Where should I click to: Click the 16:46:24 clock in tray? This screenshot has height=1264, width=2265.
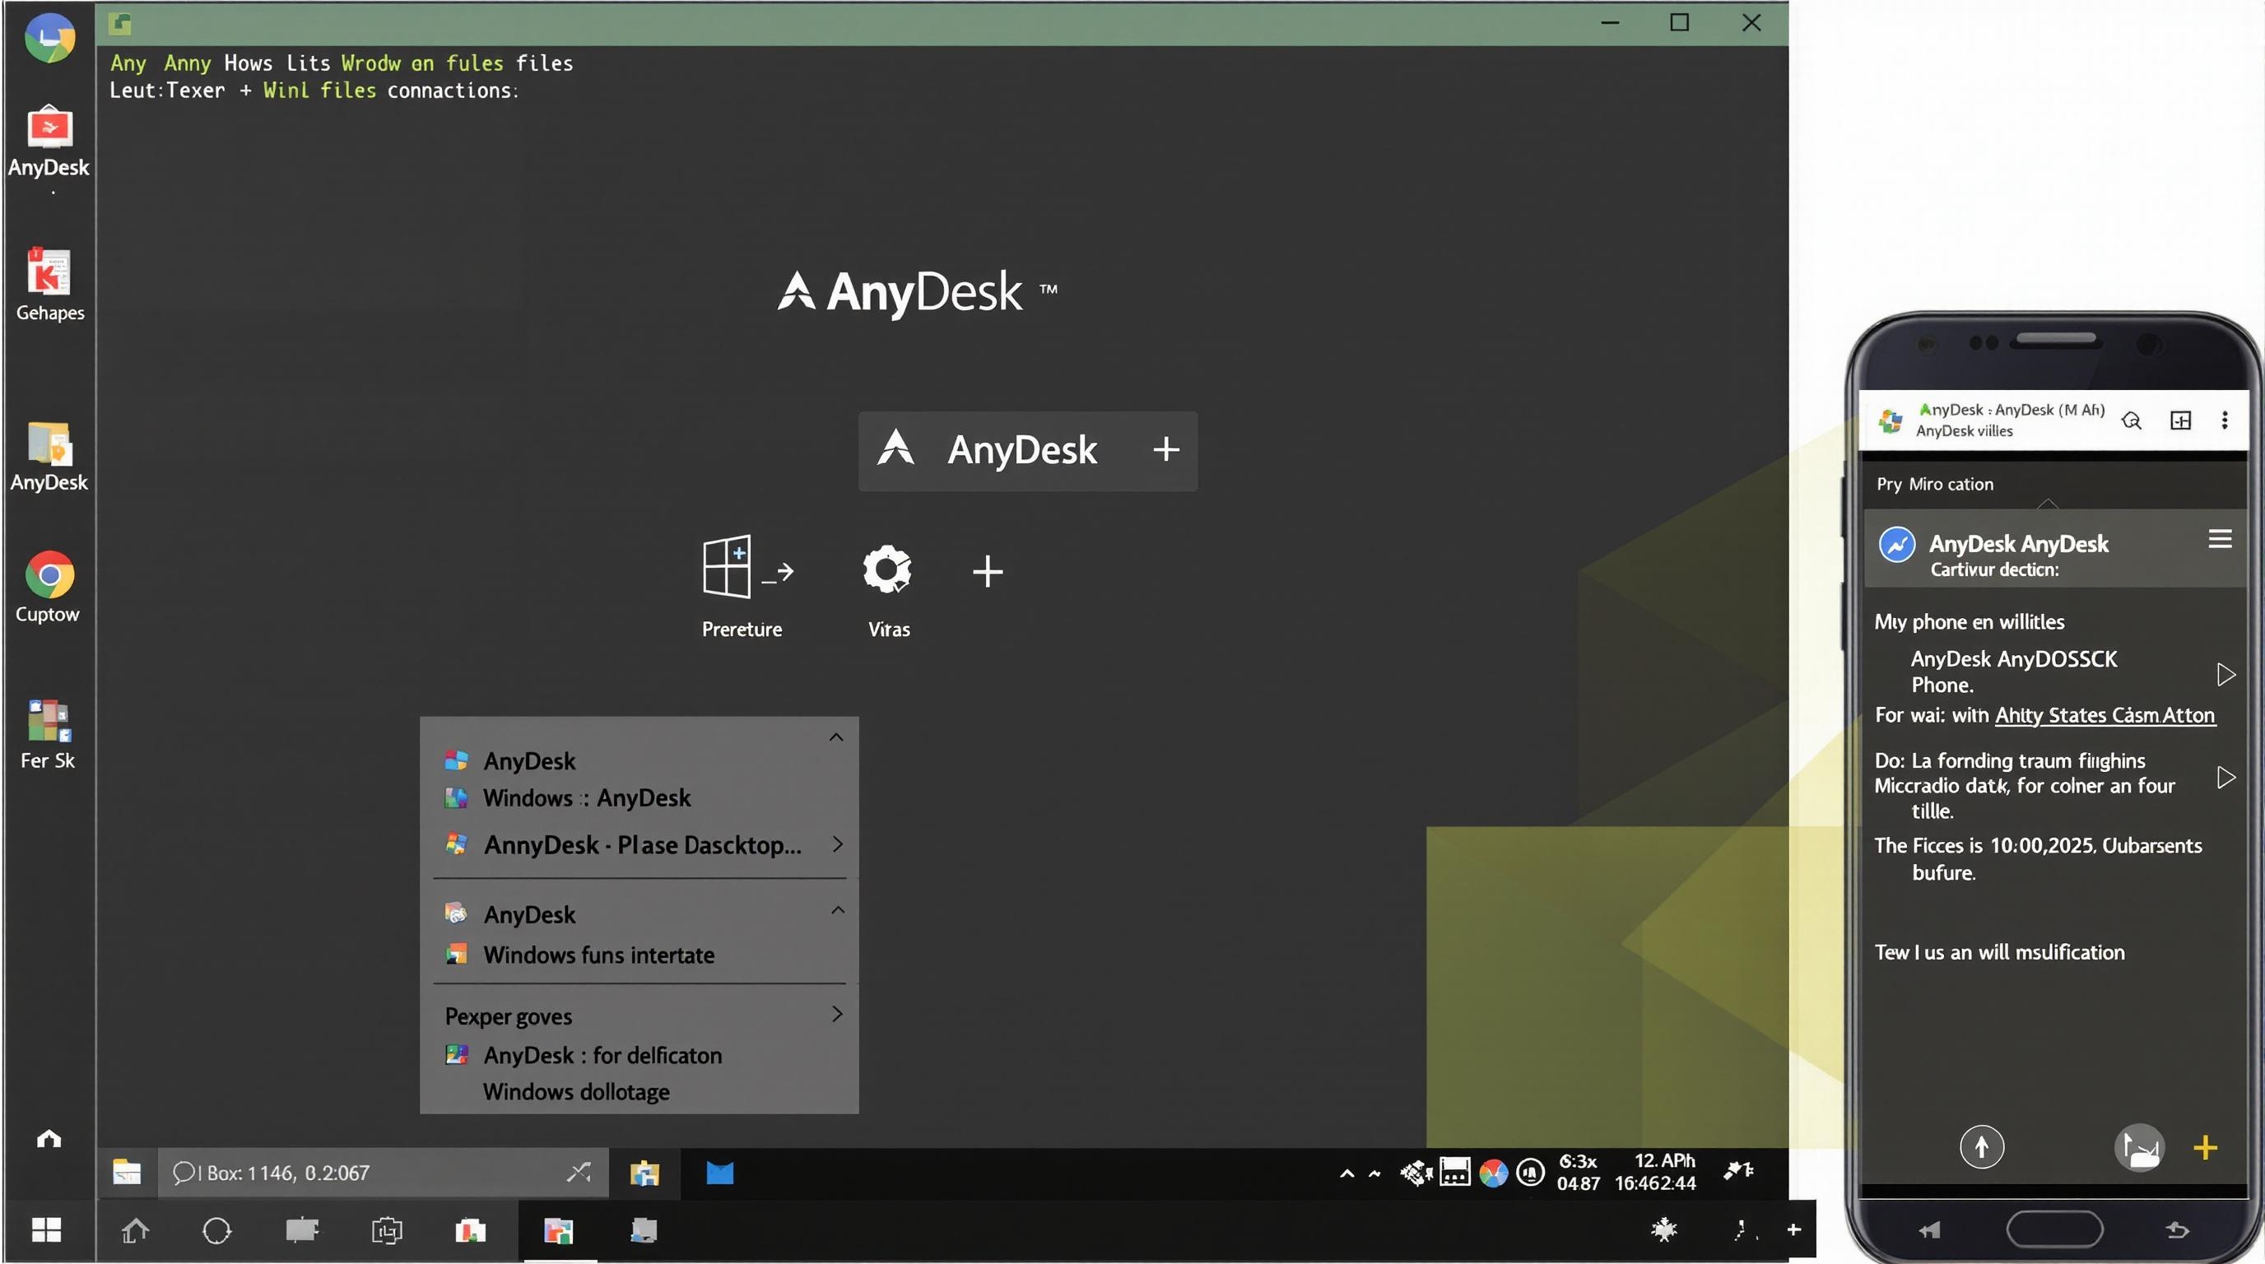pyautogui.click(x=1655, y=1183)
